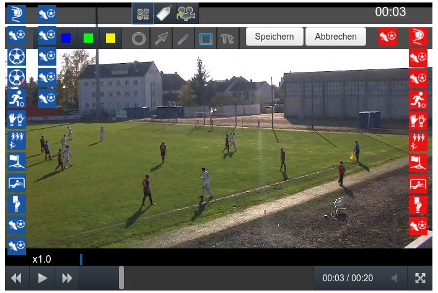The height and width of the screenshot is (293, 438).
Task: Tag a failed ball action (red X)
Action: click(x=17, y=77)
